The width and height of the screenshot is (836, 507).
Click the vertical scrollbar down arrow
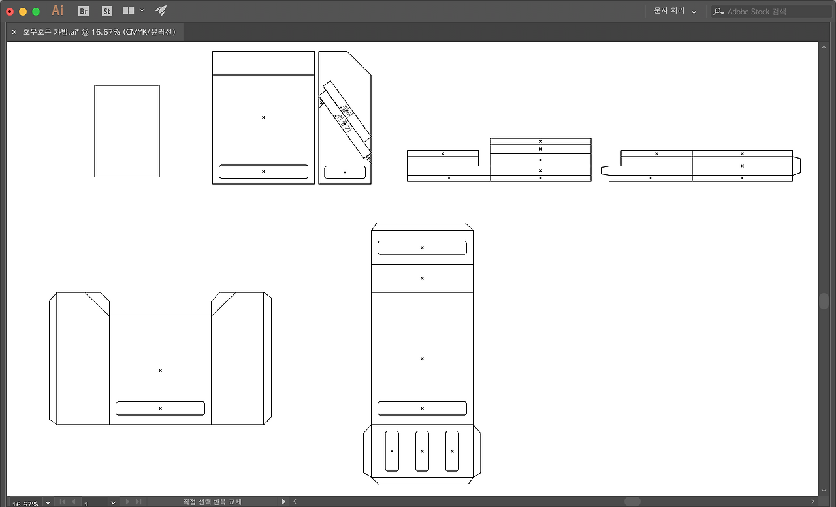pos(824,491)
